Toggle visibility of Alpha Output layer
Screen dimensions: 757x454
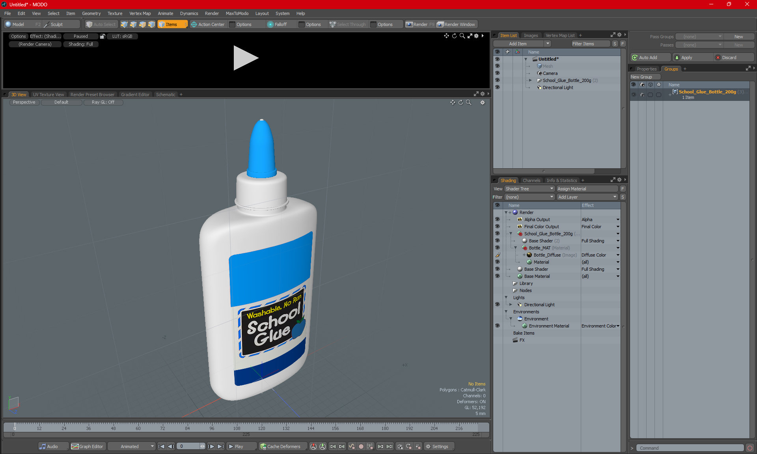(x=497, y=220)
